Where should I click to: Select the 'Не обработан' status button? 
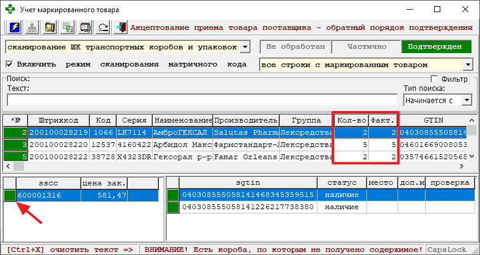296,47
